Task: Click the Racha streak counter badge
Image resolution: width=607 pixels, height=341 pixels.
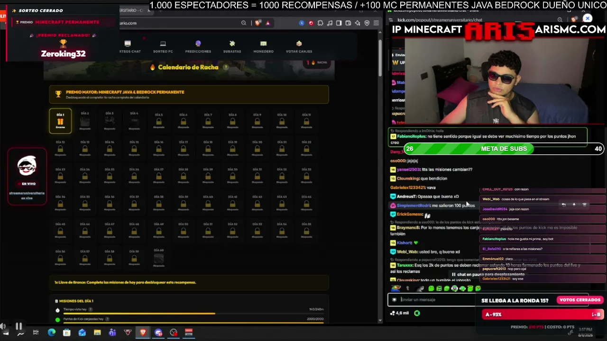Action: point(317,63)
